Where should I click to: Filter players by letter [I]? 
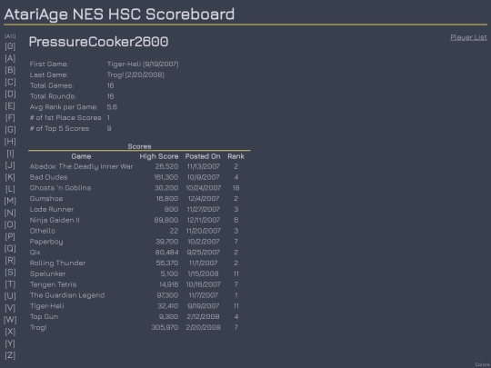point(10,154)
